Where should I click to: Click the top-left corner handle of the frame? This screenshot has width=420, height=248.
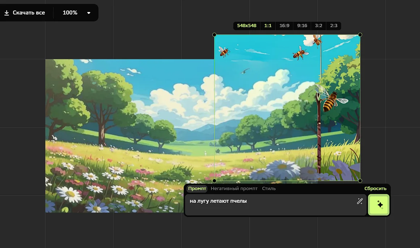[x=214, y=35]
